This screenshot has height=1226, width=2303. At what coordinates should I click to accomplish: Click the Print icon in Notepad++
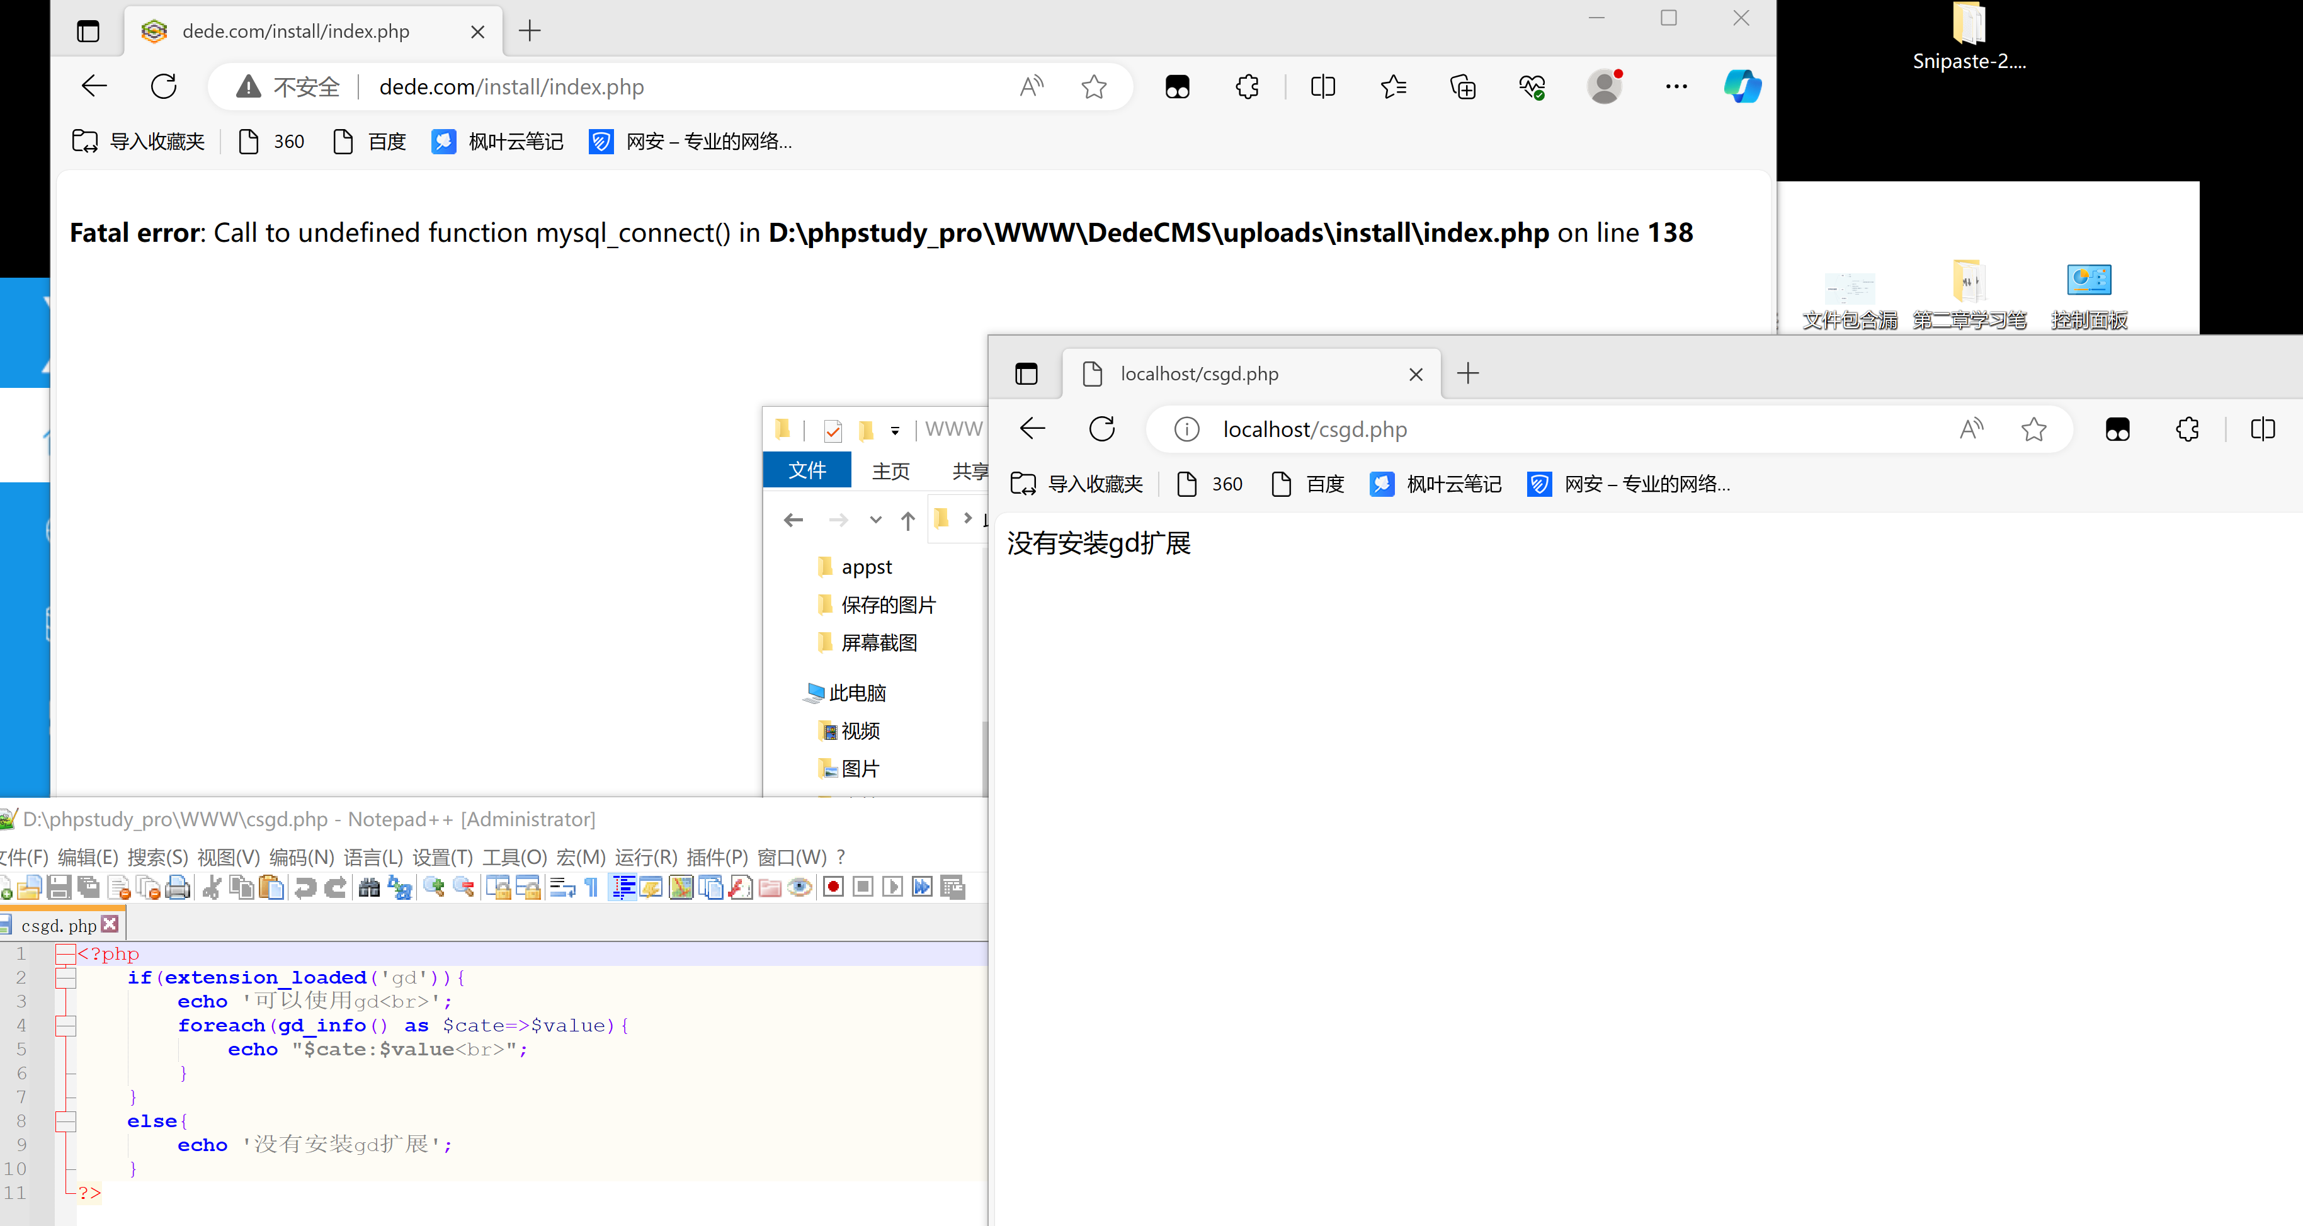coord(178,887)
